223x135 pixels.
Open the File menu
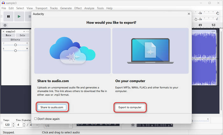pyautogui.click(x=4, y=8)
